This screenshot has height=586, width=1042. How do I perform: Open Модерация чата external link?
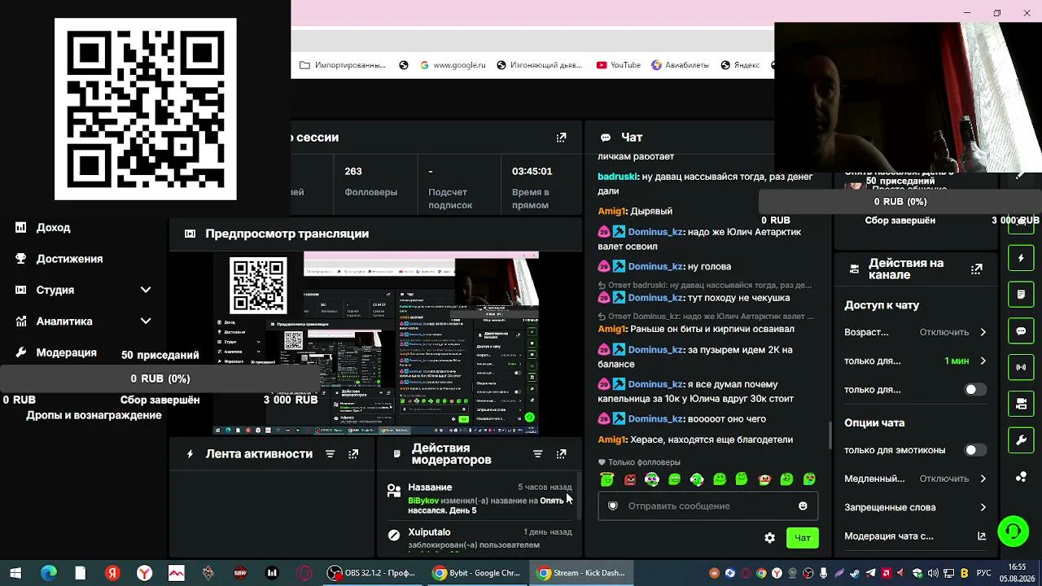[982, 536]
